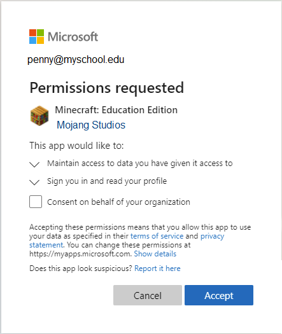Screen dimensions: 282x334
Task: Expand the Maintain access permission chevron
Action: [34, 164]
